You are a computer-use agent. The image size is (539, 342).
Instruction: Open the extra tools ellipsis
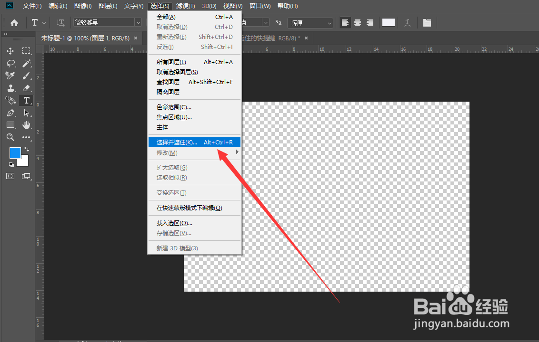27,137
